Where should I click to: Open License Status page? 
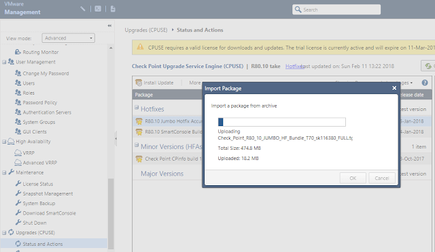pos(38,184)
